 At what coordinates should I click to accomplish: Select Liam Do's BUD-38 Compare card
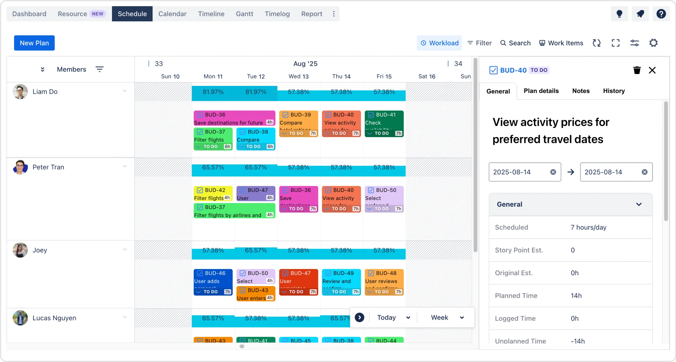(256, 139)
